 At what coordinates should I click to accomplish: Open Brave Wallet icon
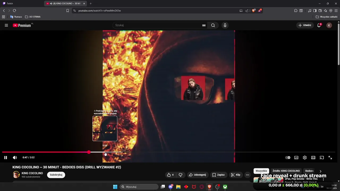(320, 11)
